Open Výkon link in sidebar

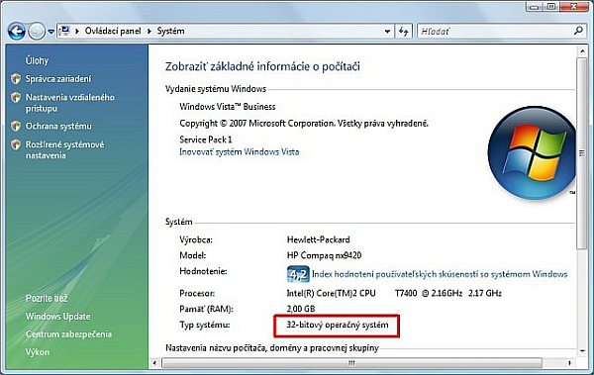(x=38, y=352)
